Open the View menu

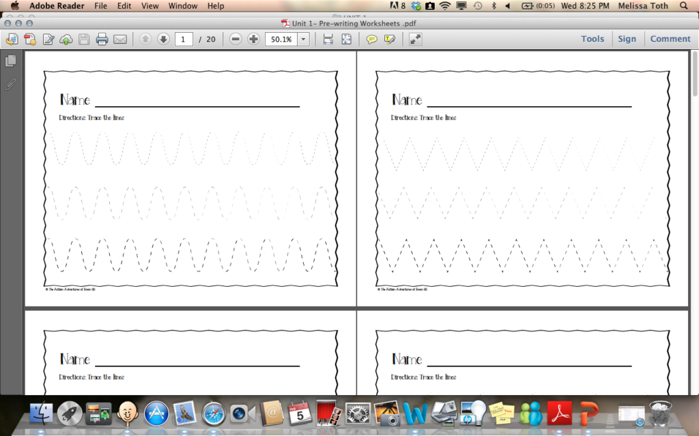pyautogui.click(x=149, y=5)
